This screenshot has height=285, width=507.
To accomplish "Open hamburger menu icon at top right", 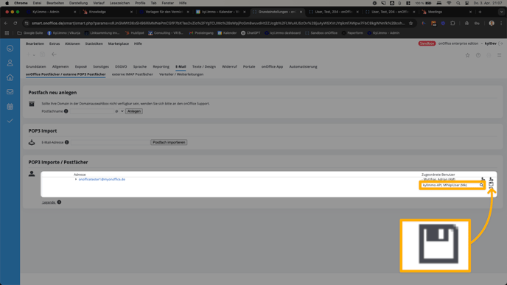I will click(499, 55).
